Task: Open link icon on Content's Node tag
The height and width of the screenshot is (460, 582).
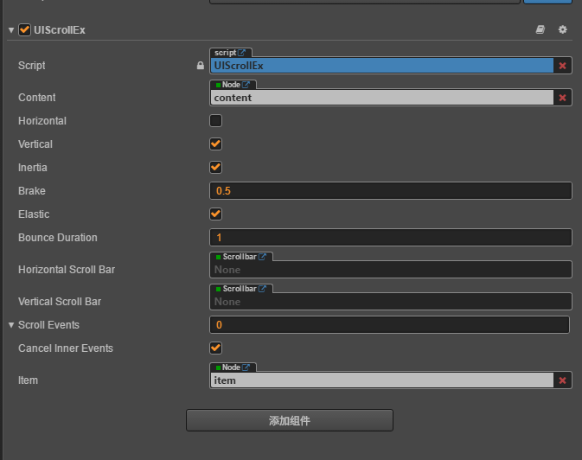Action: click(x=246, y=85)
